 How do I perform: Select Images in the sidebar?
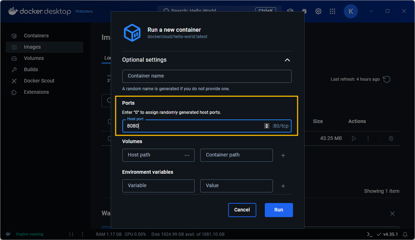click(x=44, y=47)
